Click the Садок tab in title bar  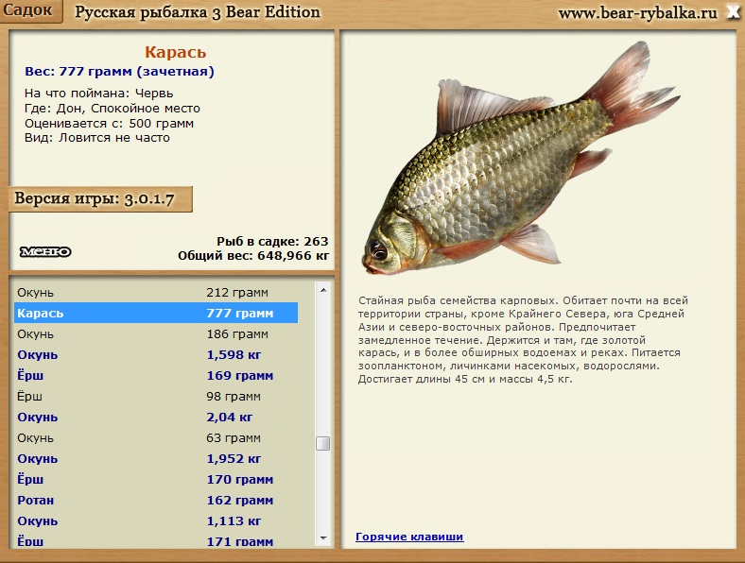(29, 10)
